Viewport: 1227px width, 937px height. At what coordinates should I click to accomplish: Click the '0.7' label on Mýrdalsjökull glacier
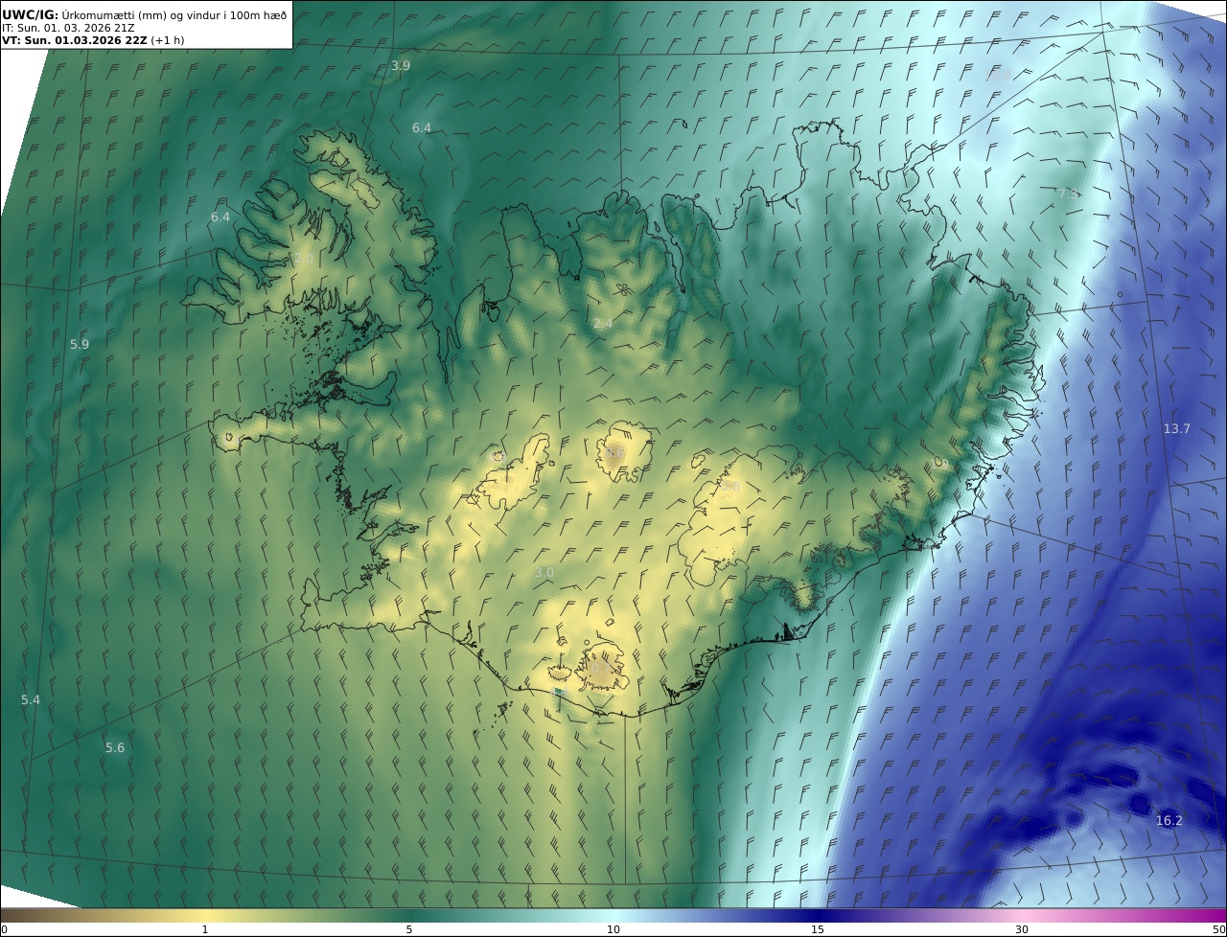[x=601, y=669]
